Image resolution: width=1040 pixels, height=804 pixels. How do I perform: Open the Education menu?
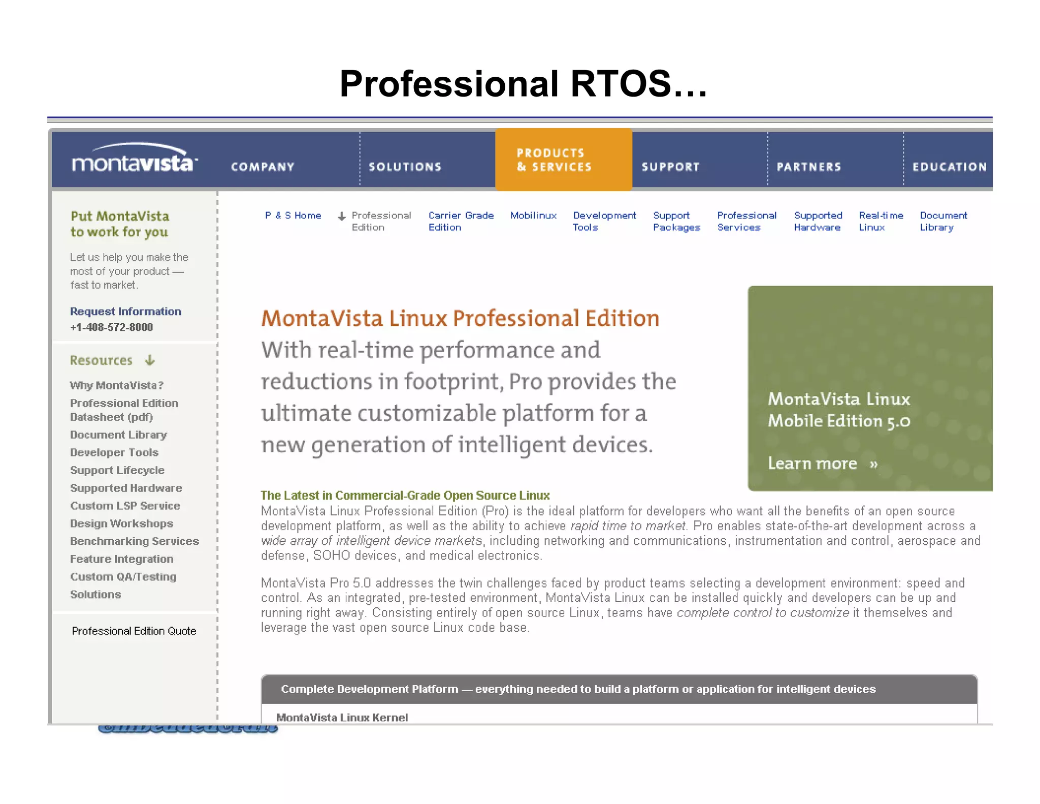click(x=950, y=167)
